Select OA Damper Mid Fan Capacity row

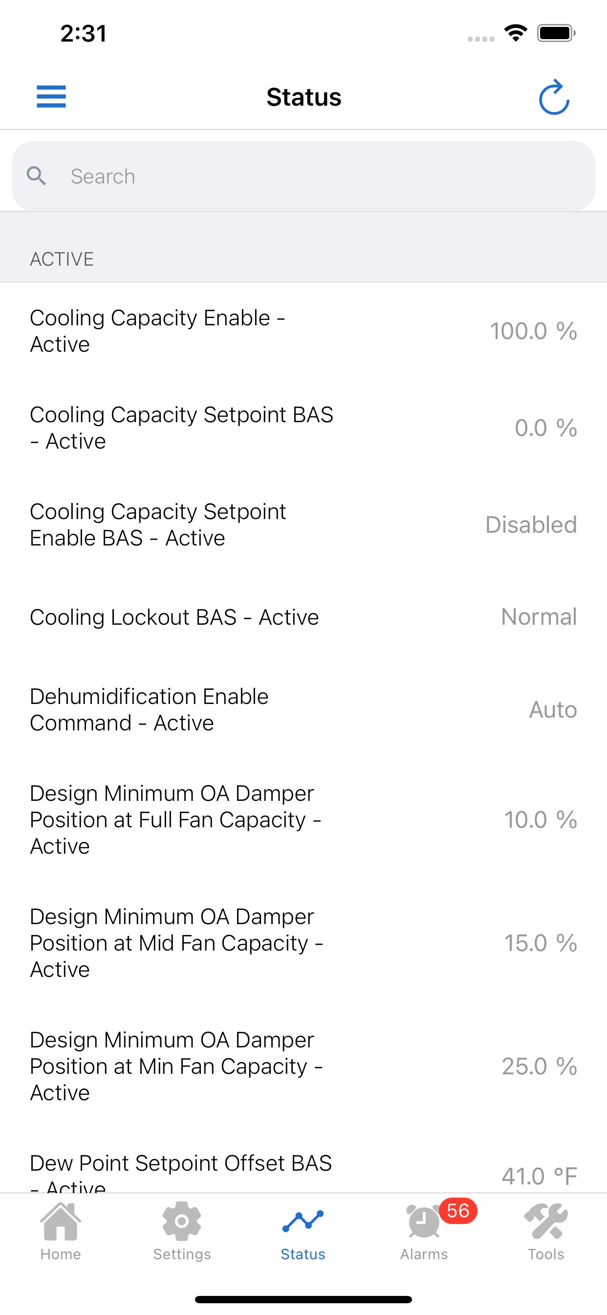303,943
